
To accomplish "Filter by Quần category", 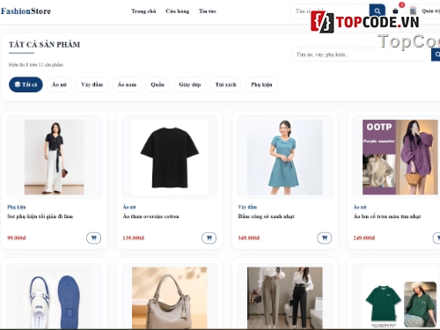I will coord(158,84).
